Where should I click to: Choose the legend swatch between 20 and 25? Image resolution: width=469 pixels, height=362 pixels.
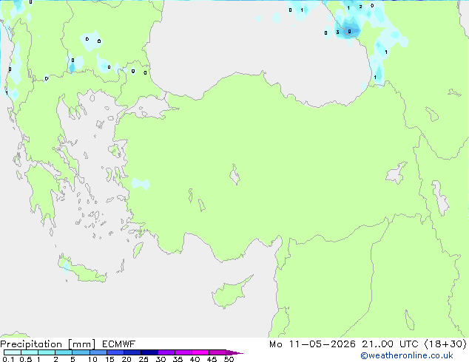[x=132, y=352]
